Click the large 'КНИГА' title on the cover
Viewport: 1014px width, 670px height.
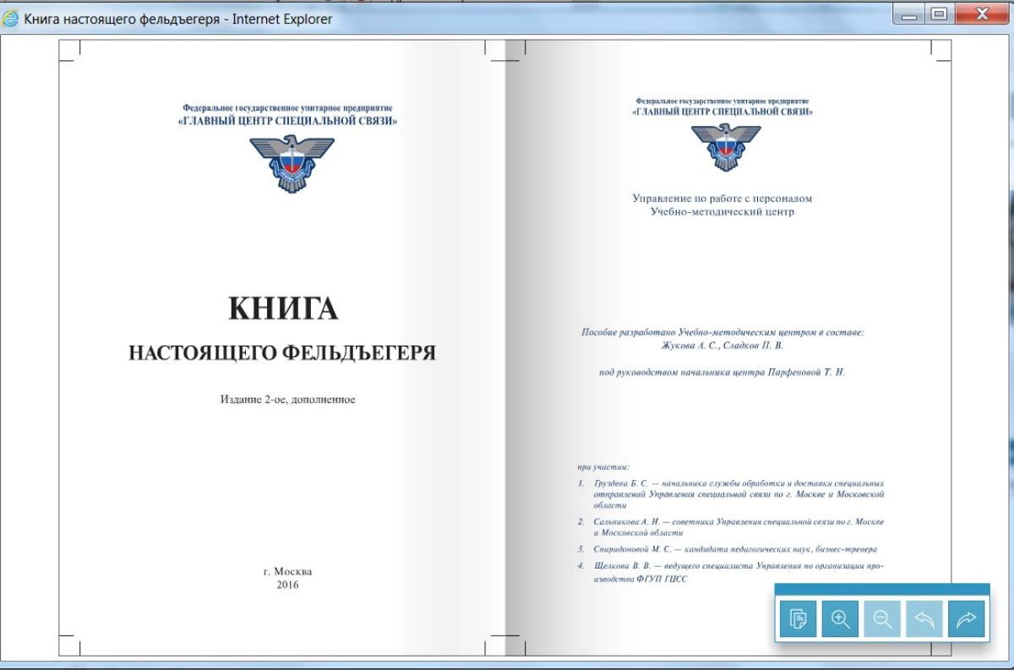tap(283, 309)
